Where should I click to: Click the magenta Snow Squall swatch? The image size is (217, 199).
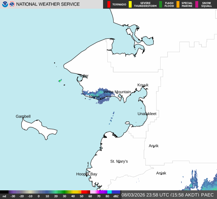point(197,4)
